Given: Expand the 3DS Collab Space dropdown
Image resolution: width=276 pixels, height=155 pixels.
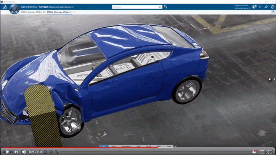Looking at the screenshot, I should [x=249, y=8].
